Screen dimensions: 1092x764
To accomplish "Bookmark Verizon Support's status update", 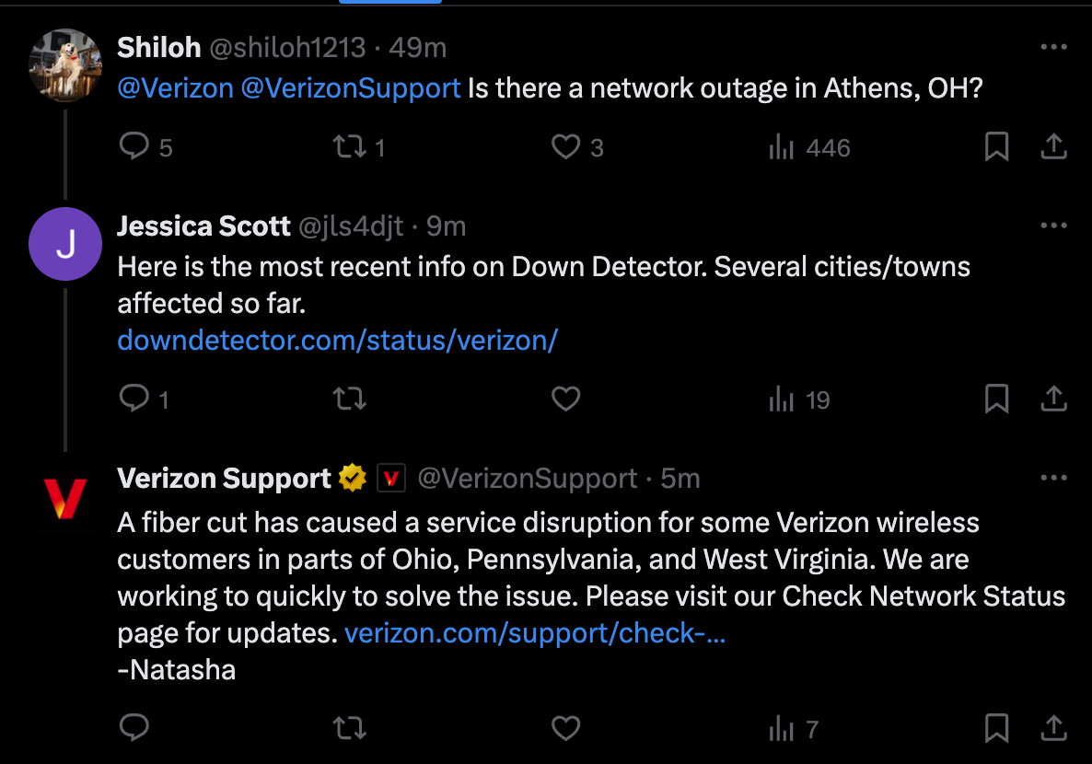I will click(996, 727).
